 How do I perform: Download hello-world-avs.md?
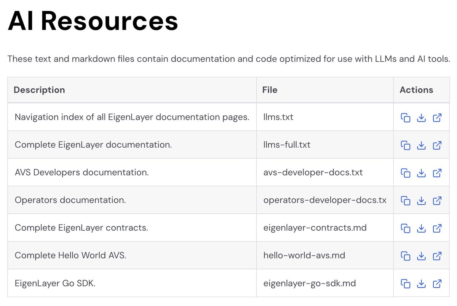(x=421, y=256)
